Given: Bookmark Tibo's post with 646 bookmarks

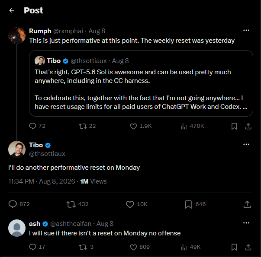Looking at the screenshot, I should click(x=188, y=204).
